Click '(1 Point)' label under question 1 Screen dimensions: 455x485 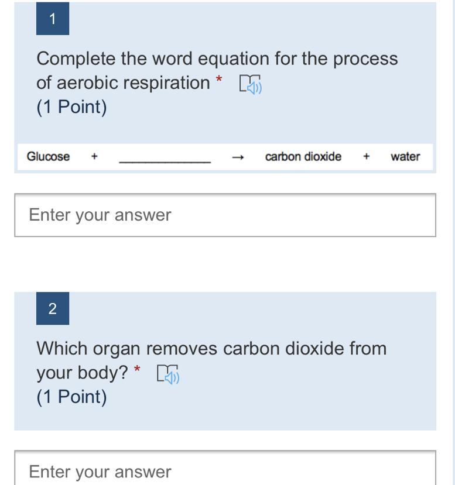pyautogui.click(x=71, y=108)
